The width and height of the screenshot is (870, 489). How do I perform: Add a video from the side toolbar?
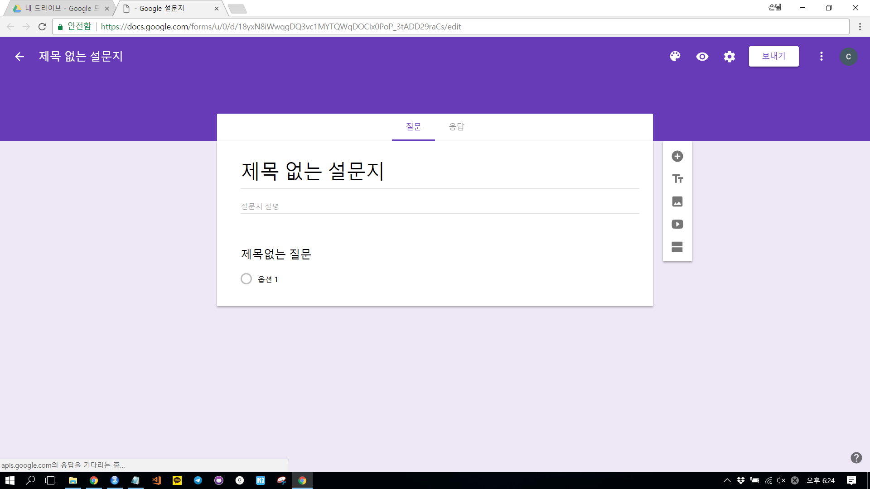tap(677, 224)
